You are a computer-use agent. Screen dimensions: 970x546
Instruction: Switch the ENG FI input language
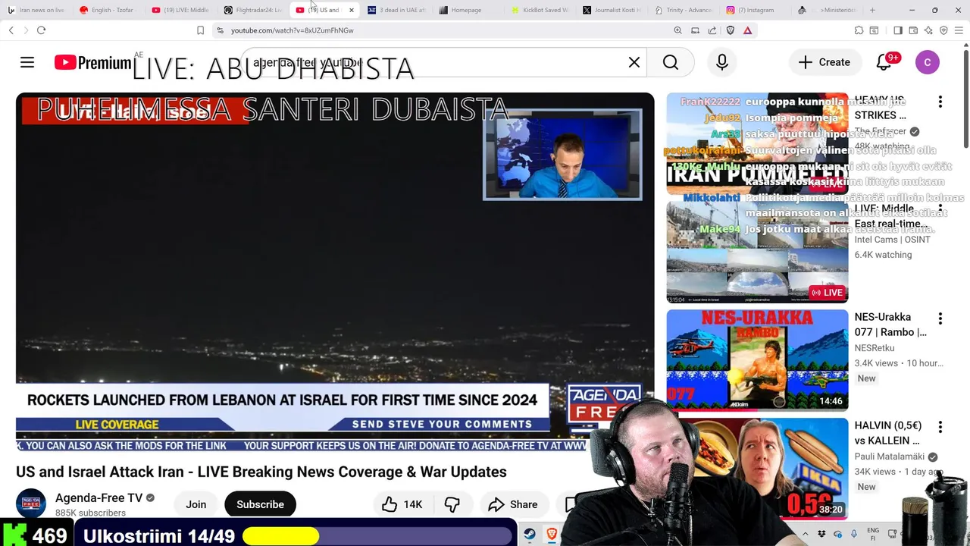(873, 534)
